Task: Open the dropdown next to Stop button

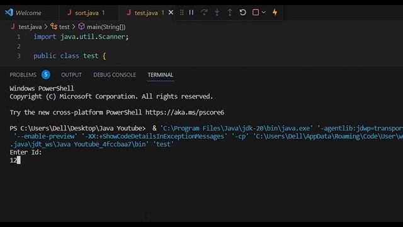Action: (x=264, y=13)
